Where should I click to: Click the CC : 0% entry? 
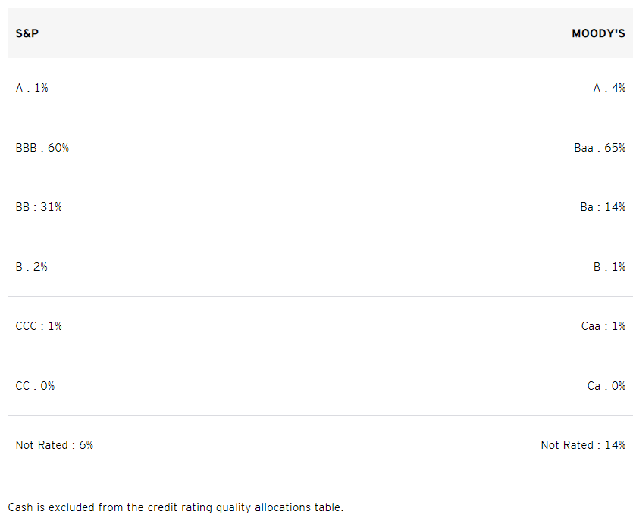click(35, 386)
